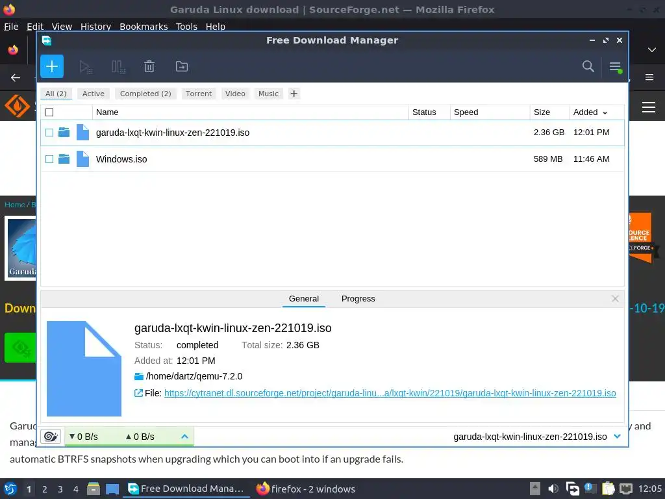Click the 11:46 AM added time
This screenshot has height=499, width=665.
[591, 159]
